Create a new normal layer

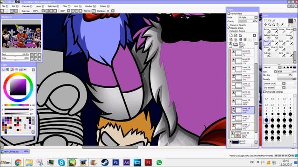coord(231,35)
